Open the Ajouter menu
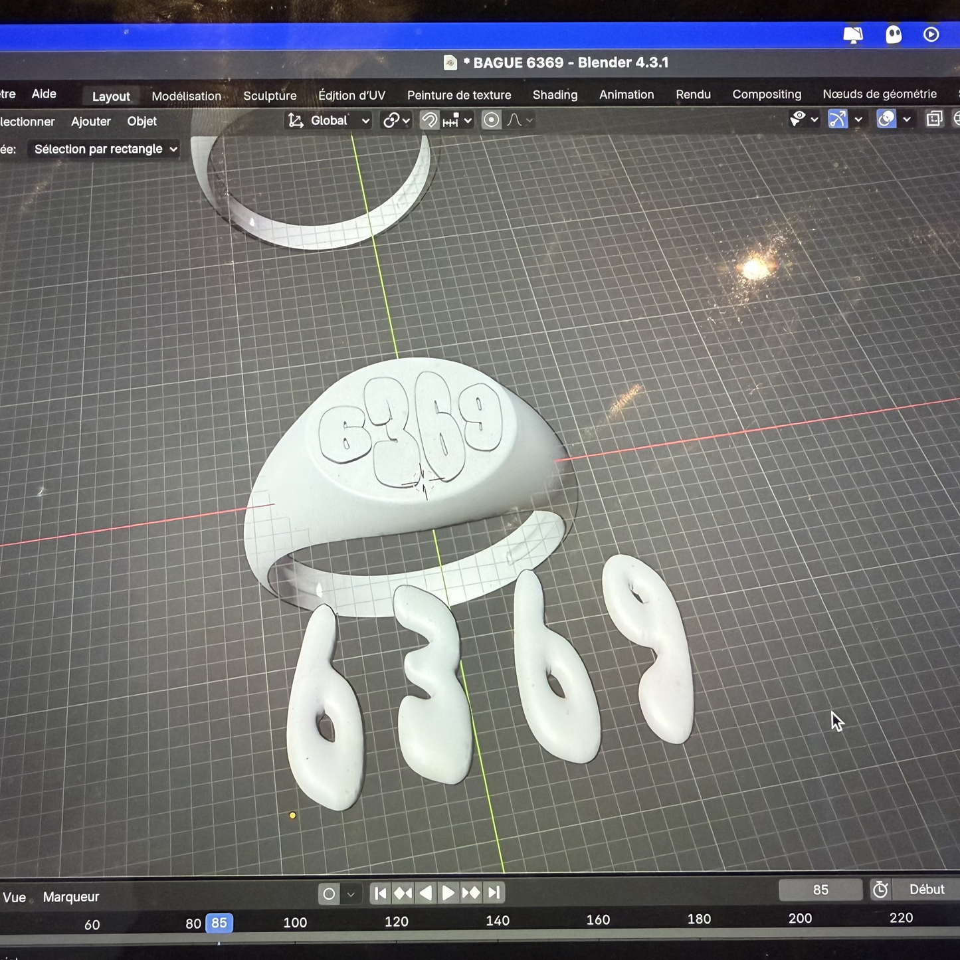 pos(91,122)
